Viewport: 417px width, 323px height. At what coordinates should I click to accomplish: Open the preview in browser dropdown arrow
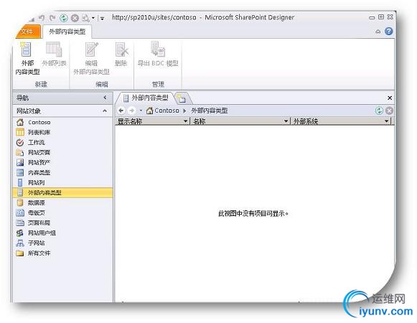tap(93, 18)
